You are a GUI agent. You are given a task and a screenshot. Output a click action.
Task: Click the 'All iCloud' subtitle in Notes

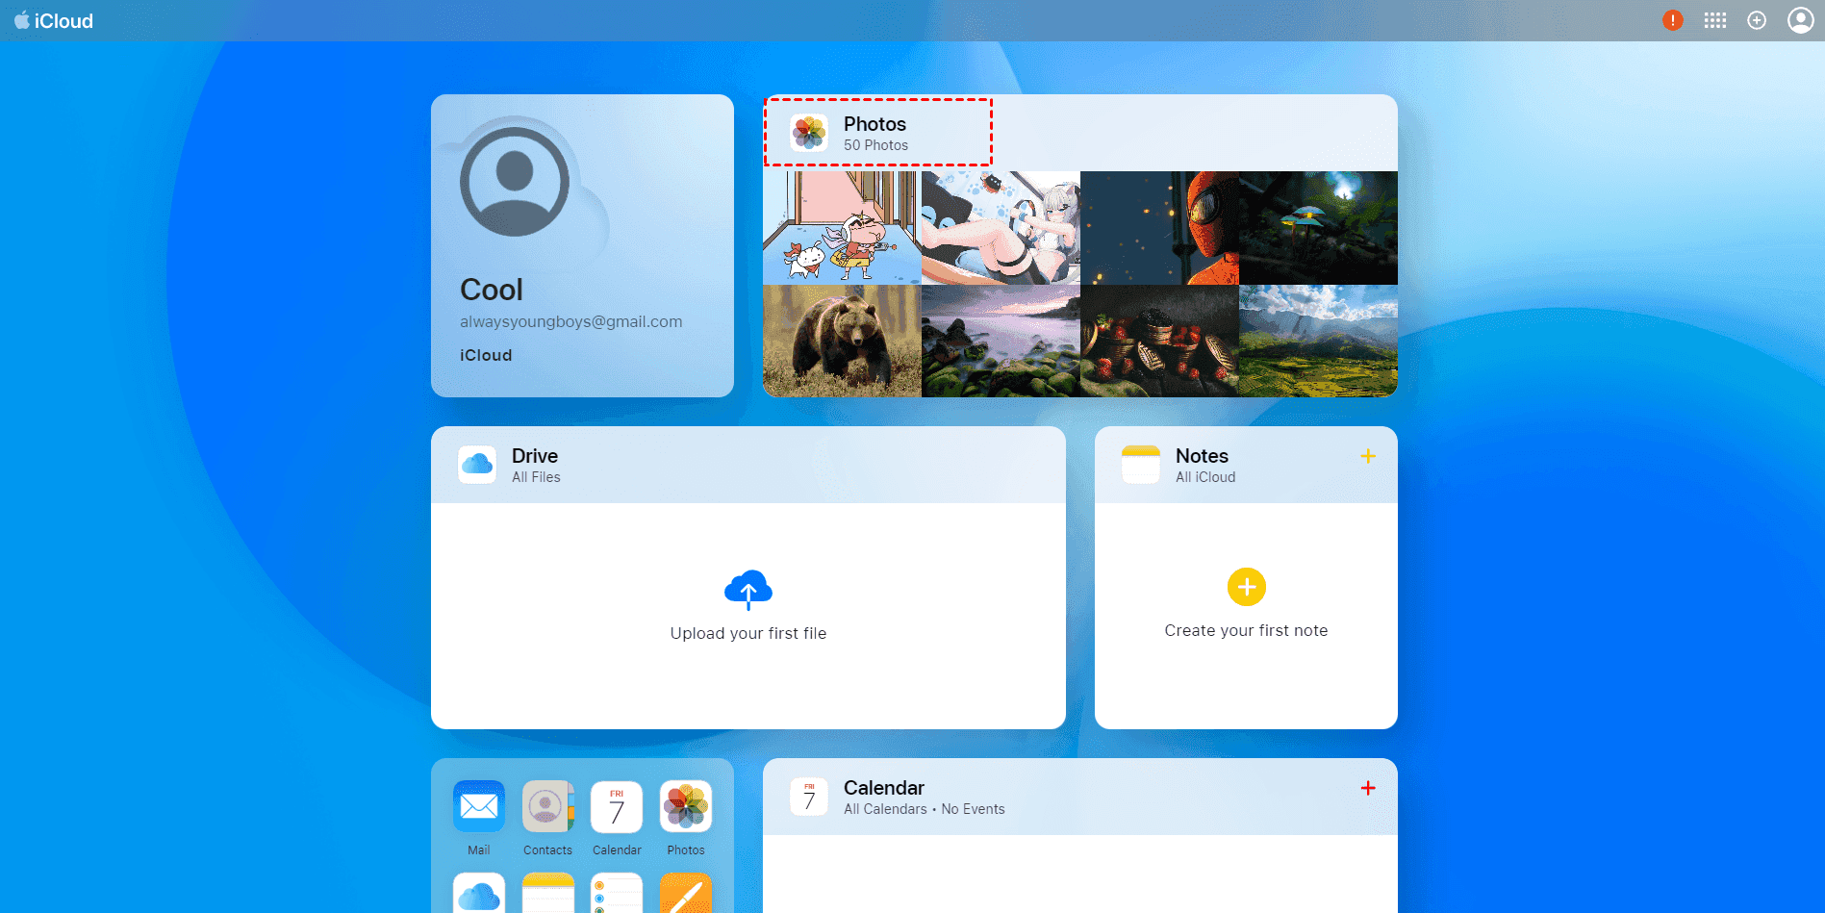tap(1205, 477)
